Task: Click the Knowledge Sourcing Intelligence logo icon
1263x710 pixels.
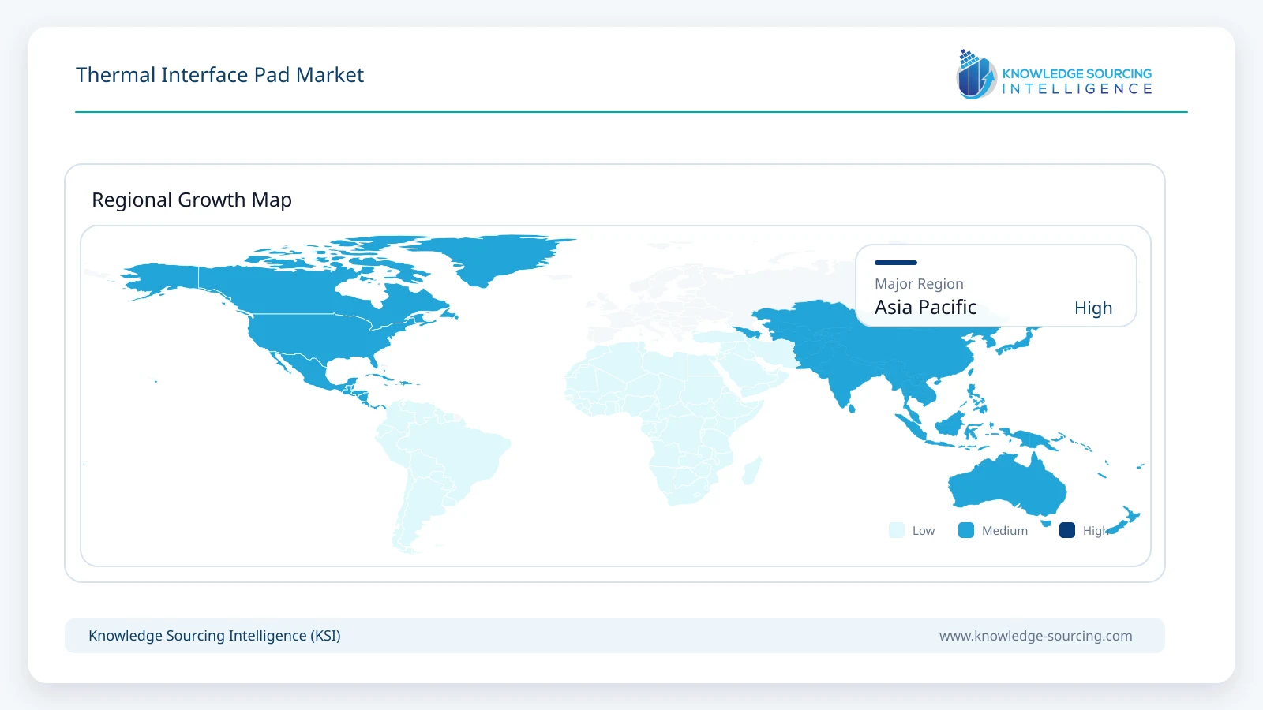Action: [x=976, y=75]
